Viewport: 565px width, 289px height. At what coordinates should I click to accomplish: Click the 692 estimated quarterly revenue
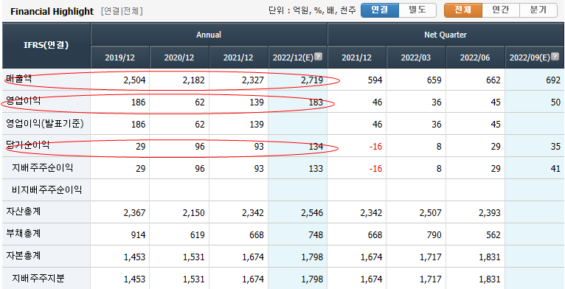[x=553, y=80]
